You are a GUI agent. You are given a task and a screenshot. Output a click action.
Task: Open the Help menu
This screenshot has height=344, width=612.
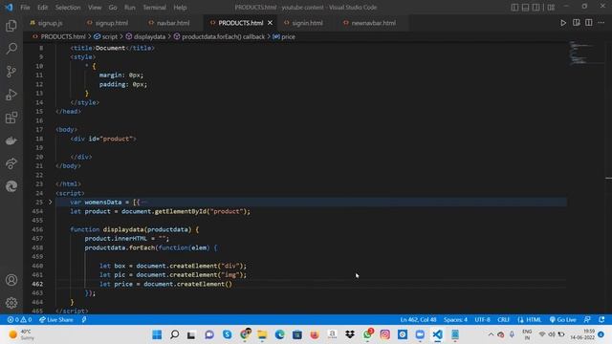[x=180, y=8]
